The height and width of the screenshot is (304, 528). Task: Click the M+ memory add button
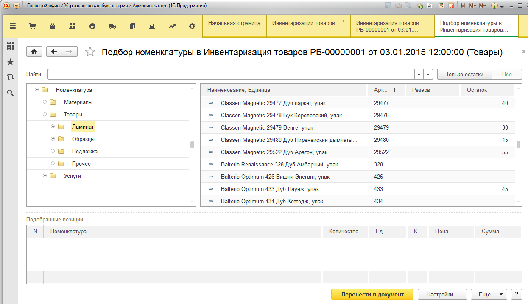pos(472,6)
